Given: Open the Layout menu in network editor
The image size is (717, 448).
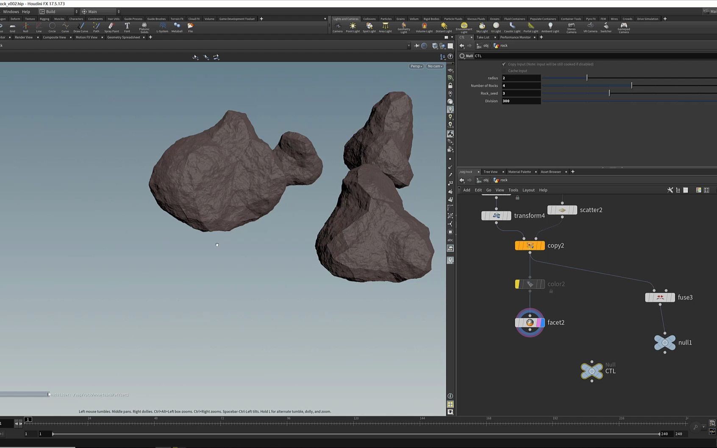Looking at the screenshot, I should [x=528, y=190].
